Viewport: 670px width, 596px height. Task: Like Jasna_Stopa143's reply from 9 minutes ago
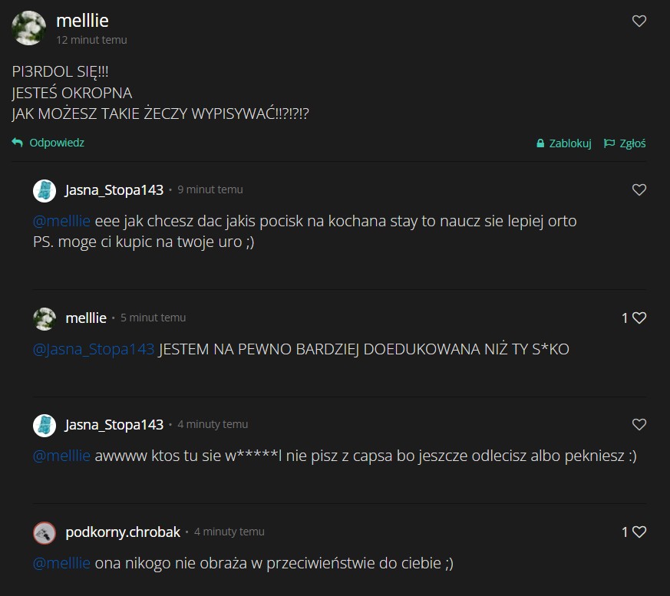pyautogui.click(x=639, y=189)
